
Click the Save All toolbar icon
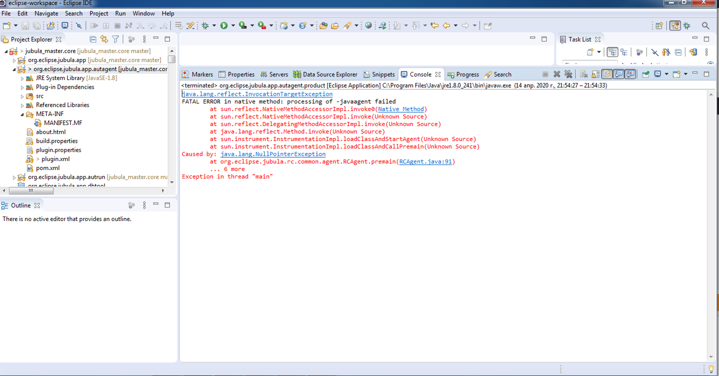37,25
